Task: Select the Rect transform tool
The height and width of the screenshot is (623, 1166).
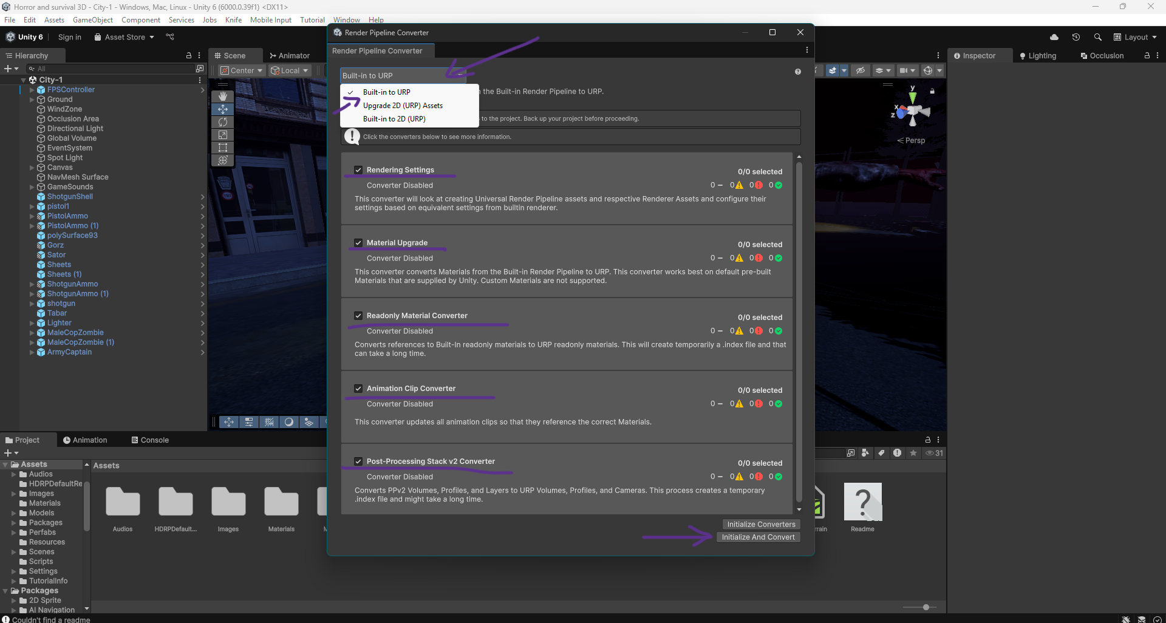Action: pyautogui.click(x=223, y=148)
